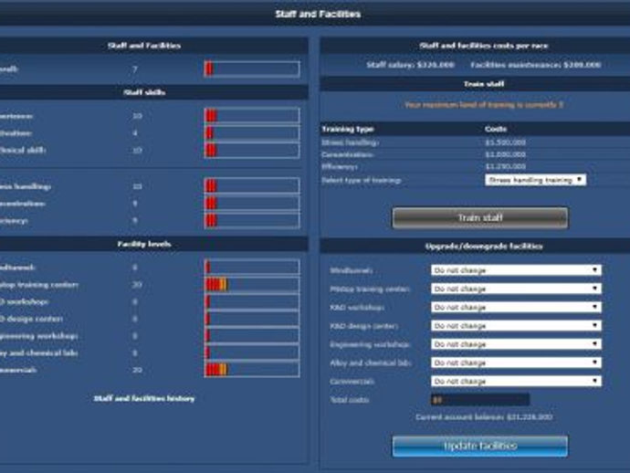Screen dimensions: 630x473
Task: Click the R&D workshop level bar
Action: (x=252, y=302)
